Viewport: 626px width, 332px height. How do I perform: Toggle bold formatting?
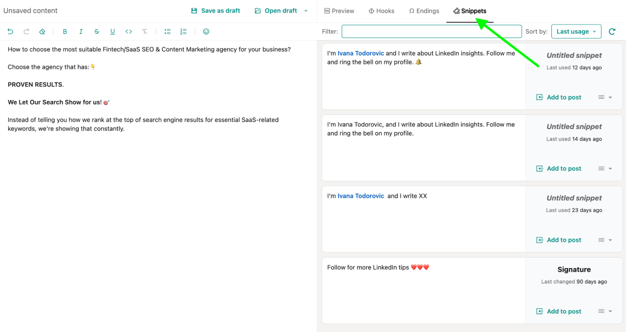(x=65, y=32)
